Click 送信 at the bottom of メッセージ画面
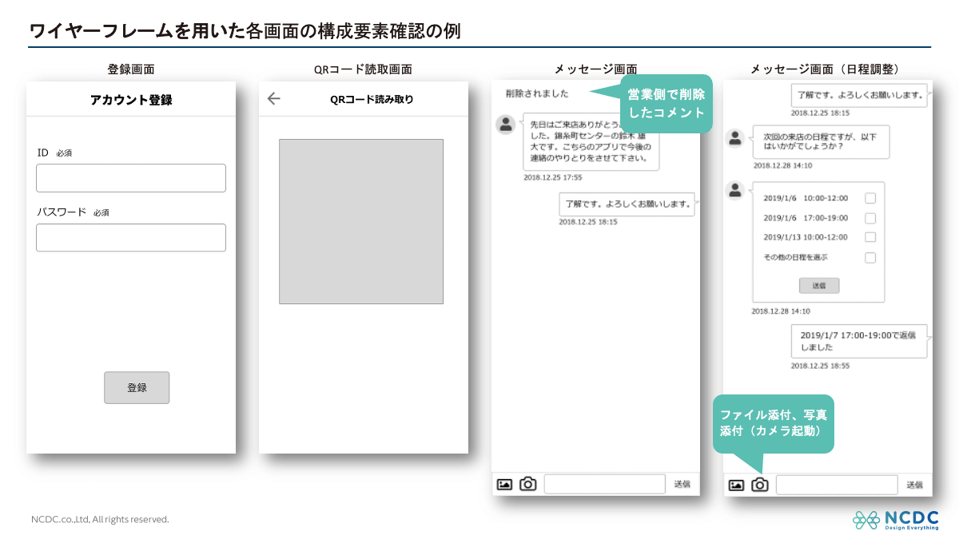The height and width of the screenshot is (539, 959). pos(682,484)
